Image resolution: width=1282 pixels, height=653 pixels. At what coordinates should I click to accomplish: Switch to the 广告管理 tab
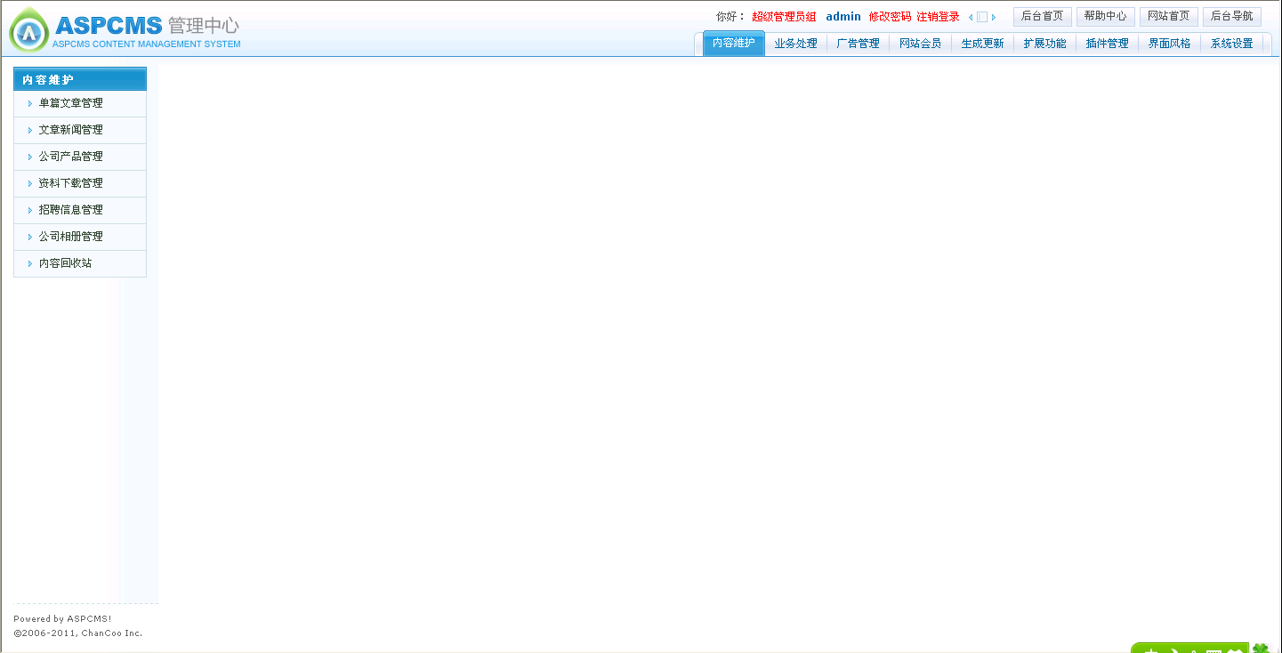(x=857, y=43)
